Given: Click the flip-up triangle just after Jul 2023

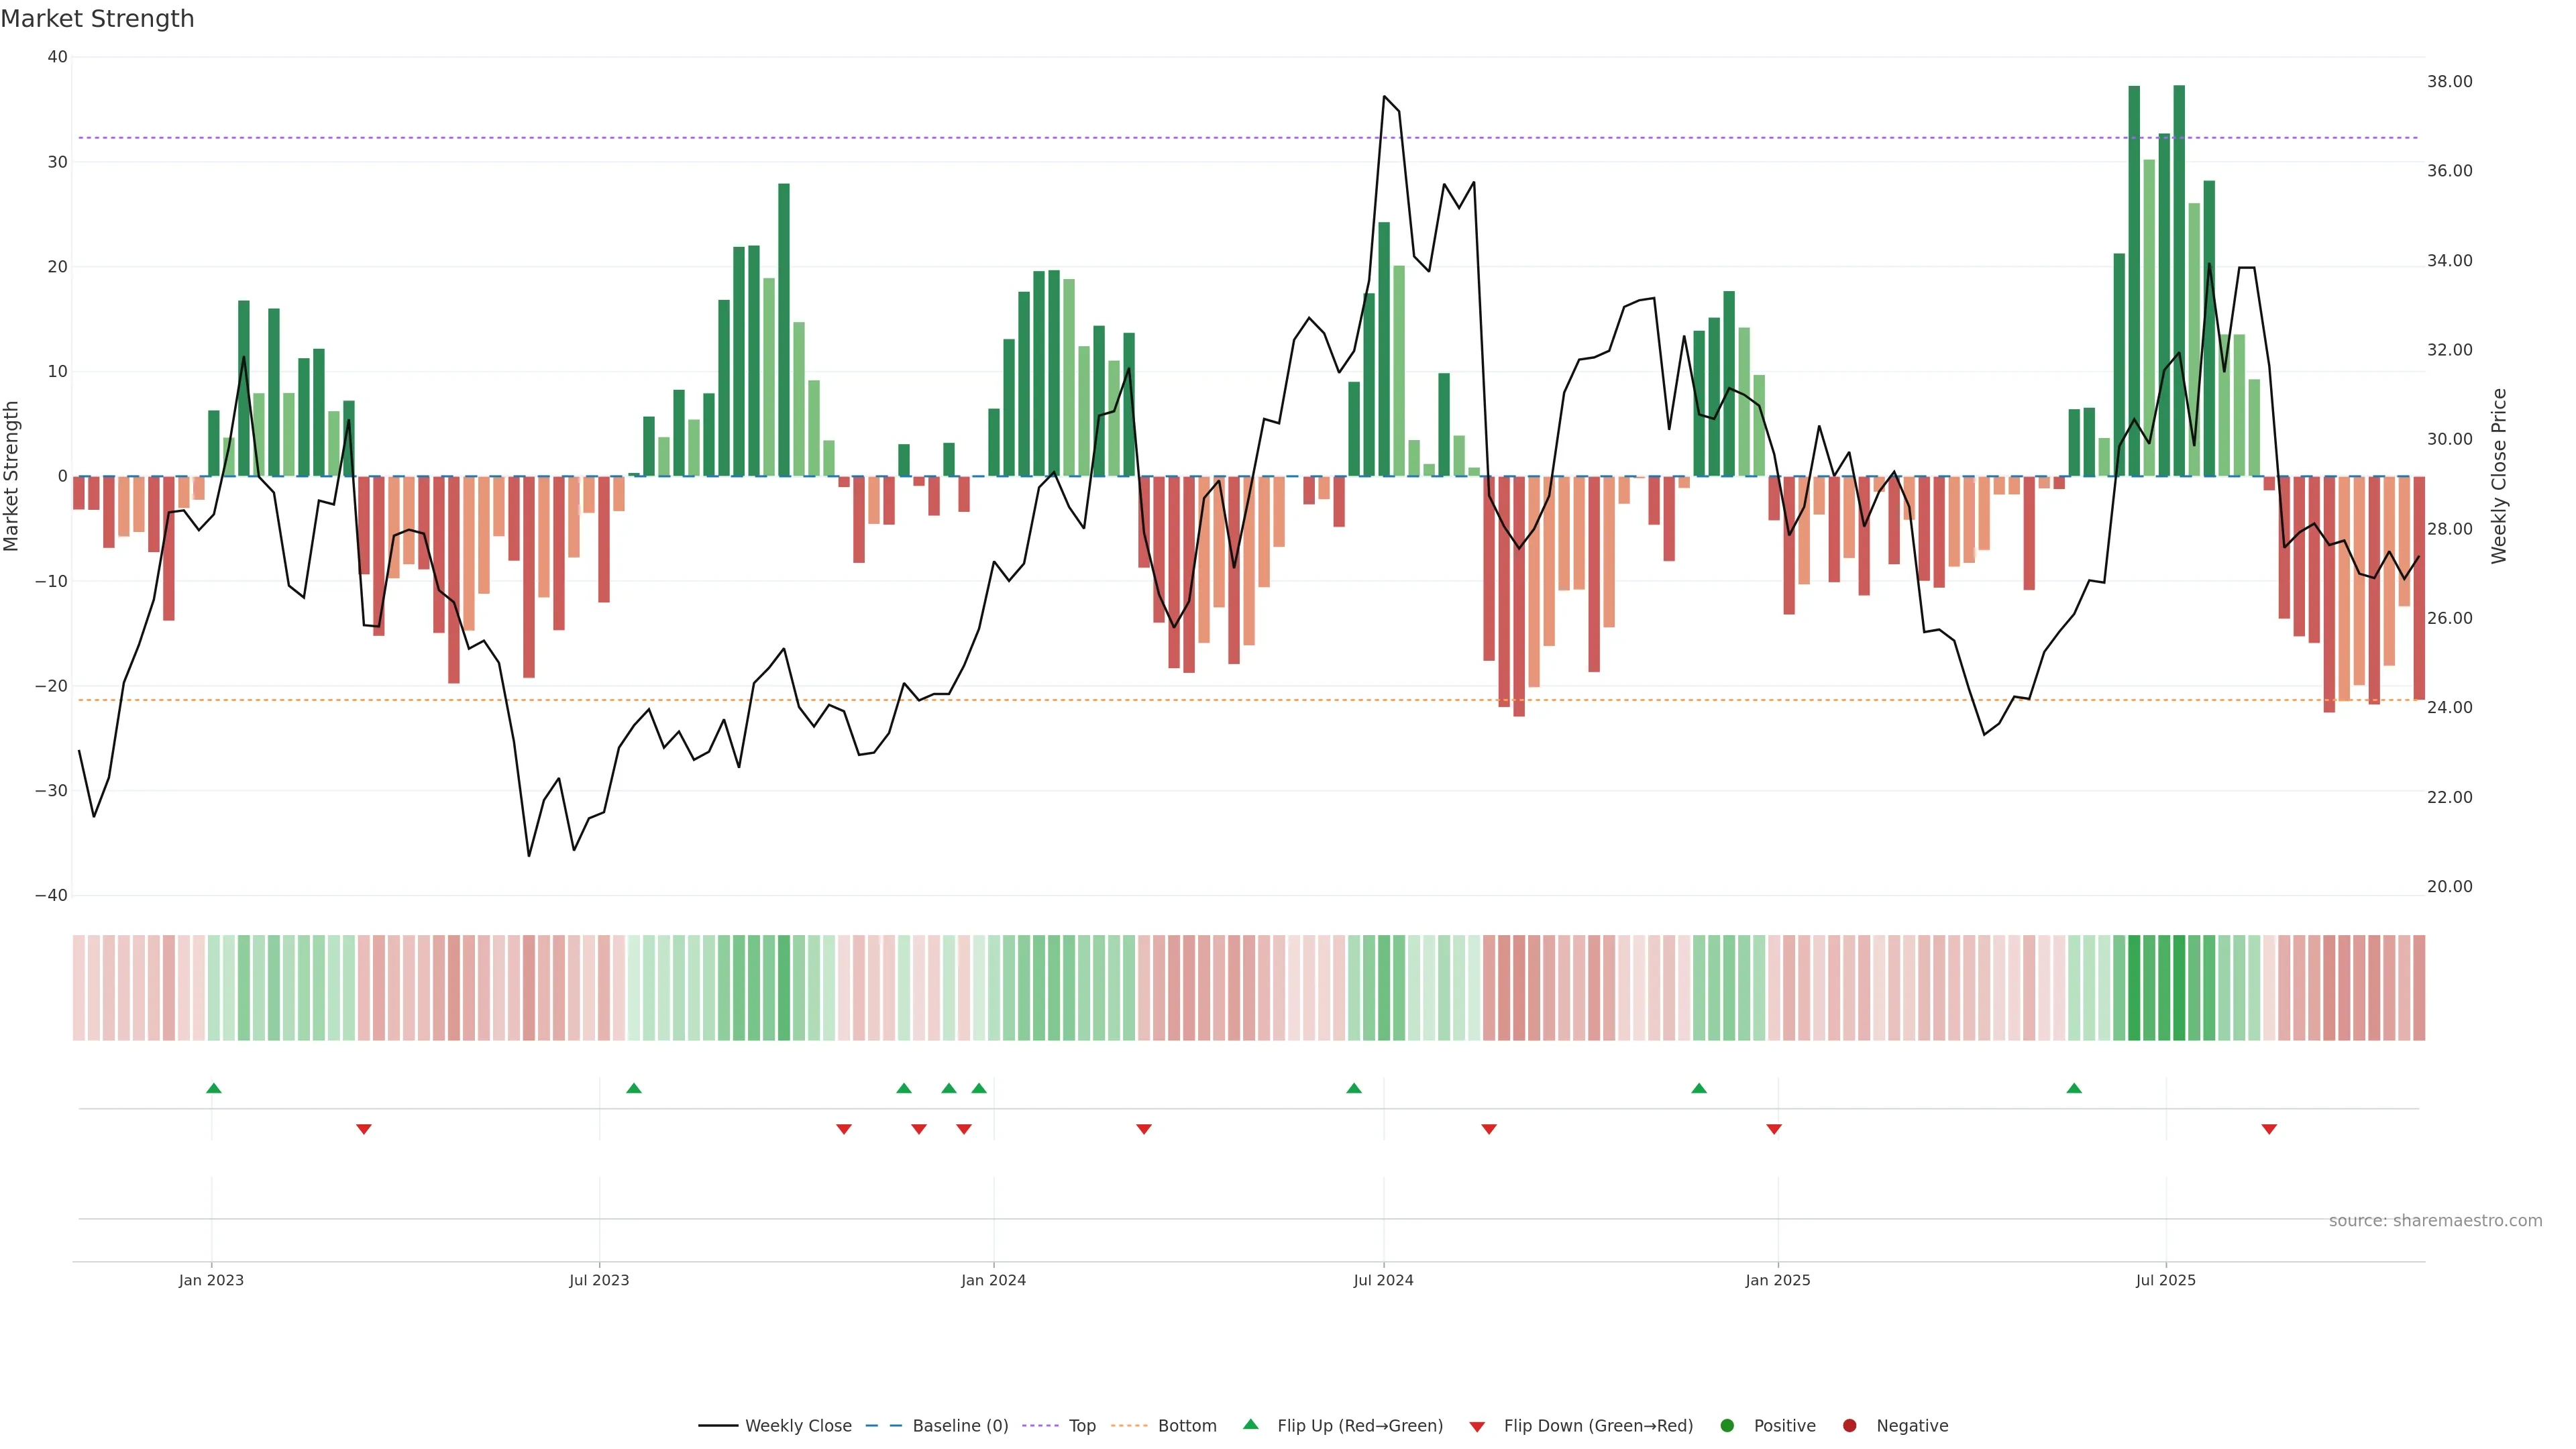Looking at the screenshot, I should [633, 1088].
